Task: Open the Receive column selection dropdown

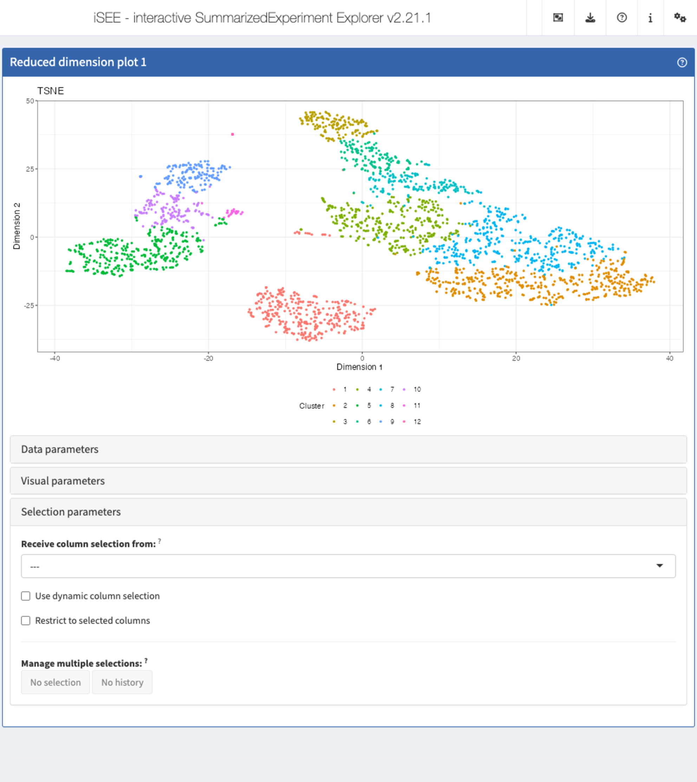Action: [348, 566]
